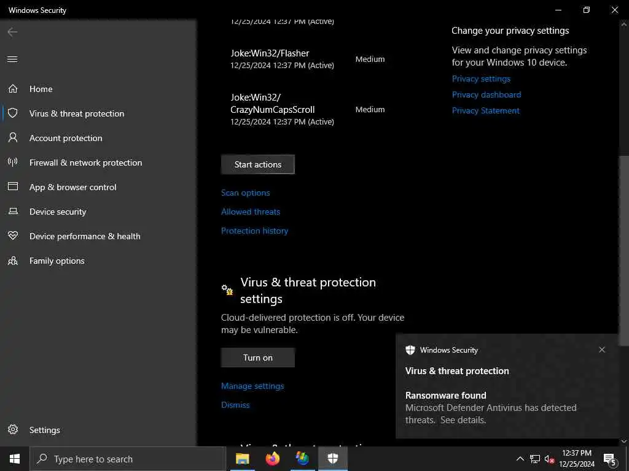
Task: Click the Home house icon
Action: coord(13,88)
